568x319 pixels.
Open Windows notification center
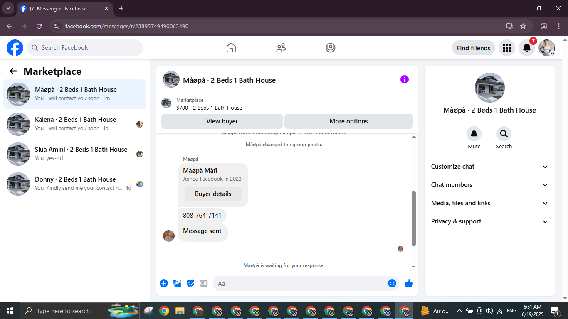click(x=555, y=311)
